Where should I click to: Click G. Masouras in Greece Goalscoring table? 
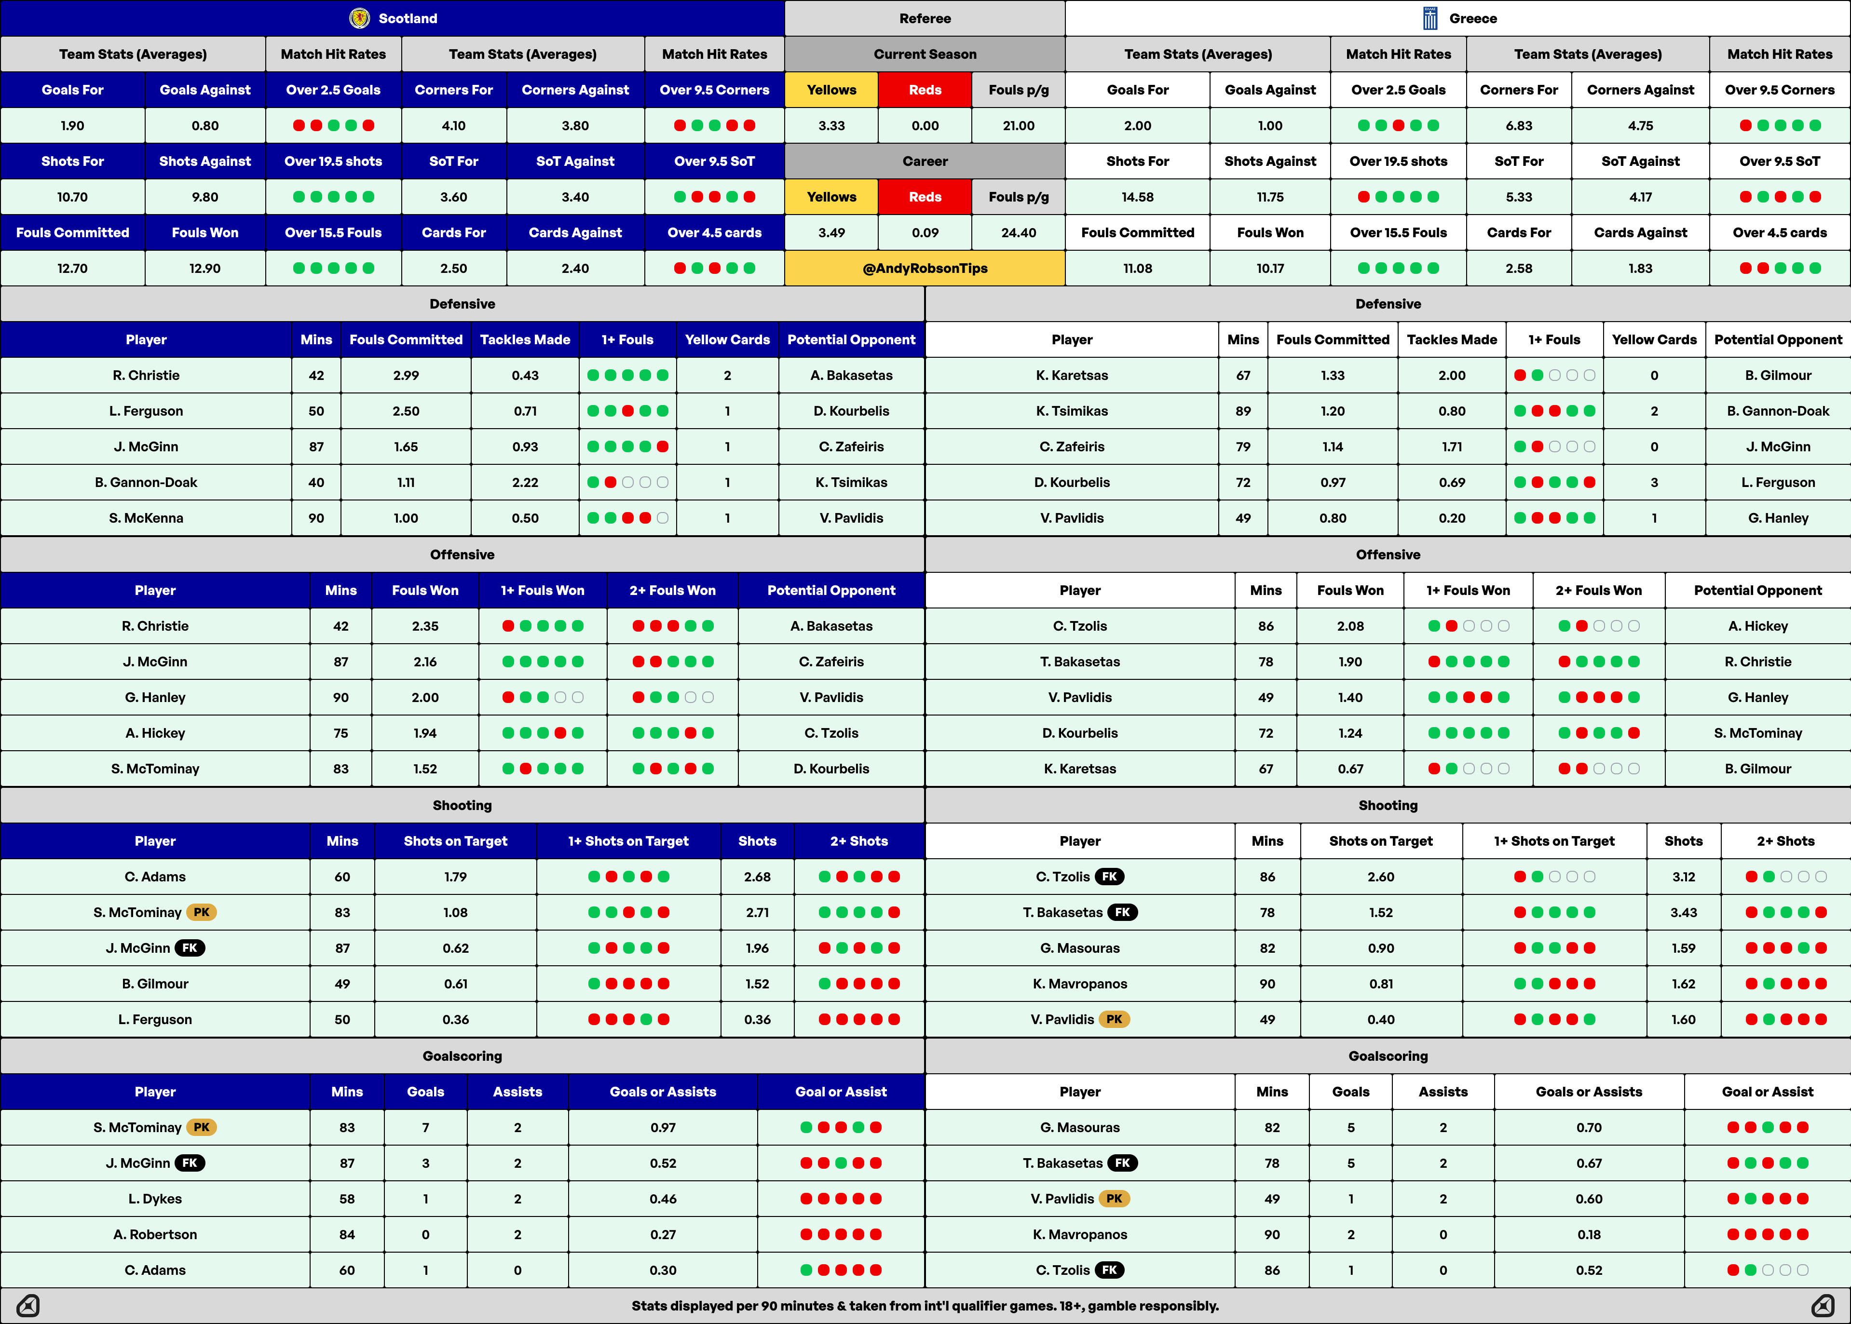tap(1080, 1127)
